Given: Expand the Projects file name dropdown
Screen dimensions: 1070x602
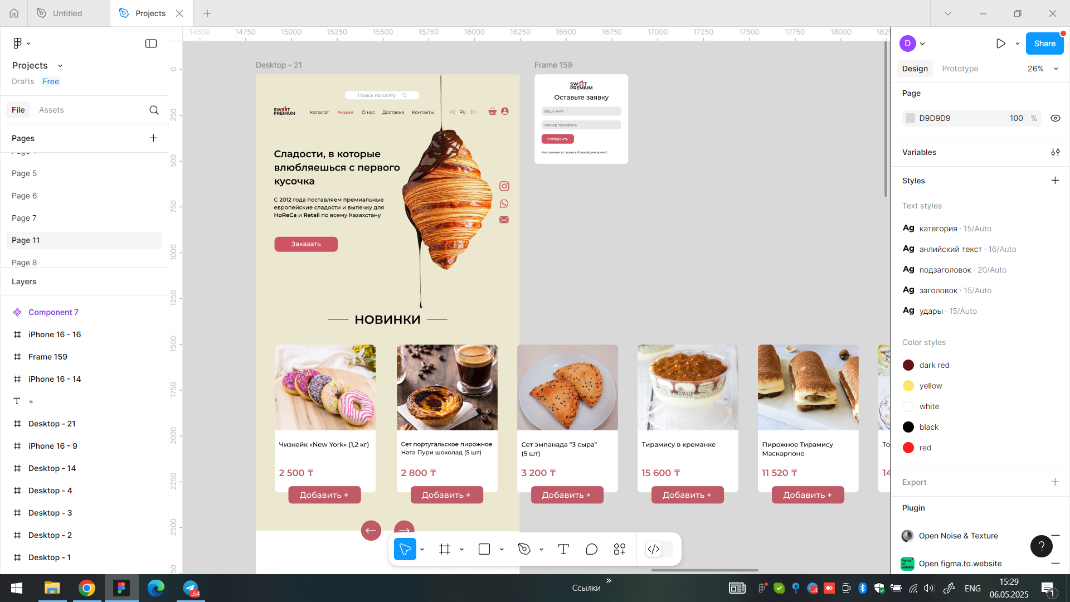Looking at the screenshot, I should [60, 66].
